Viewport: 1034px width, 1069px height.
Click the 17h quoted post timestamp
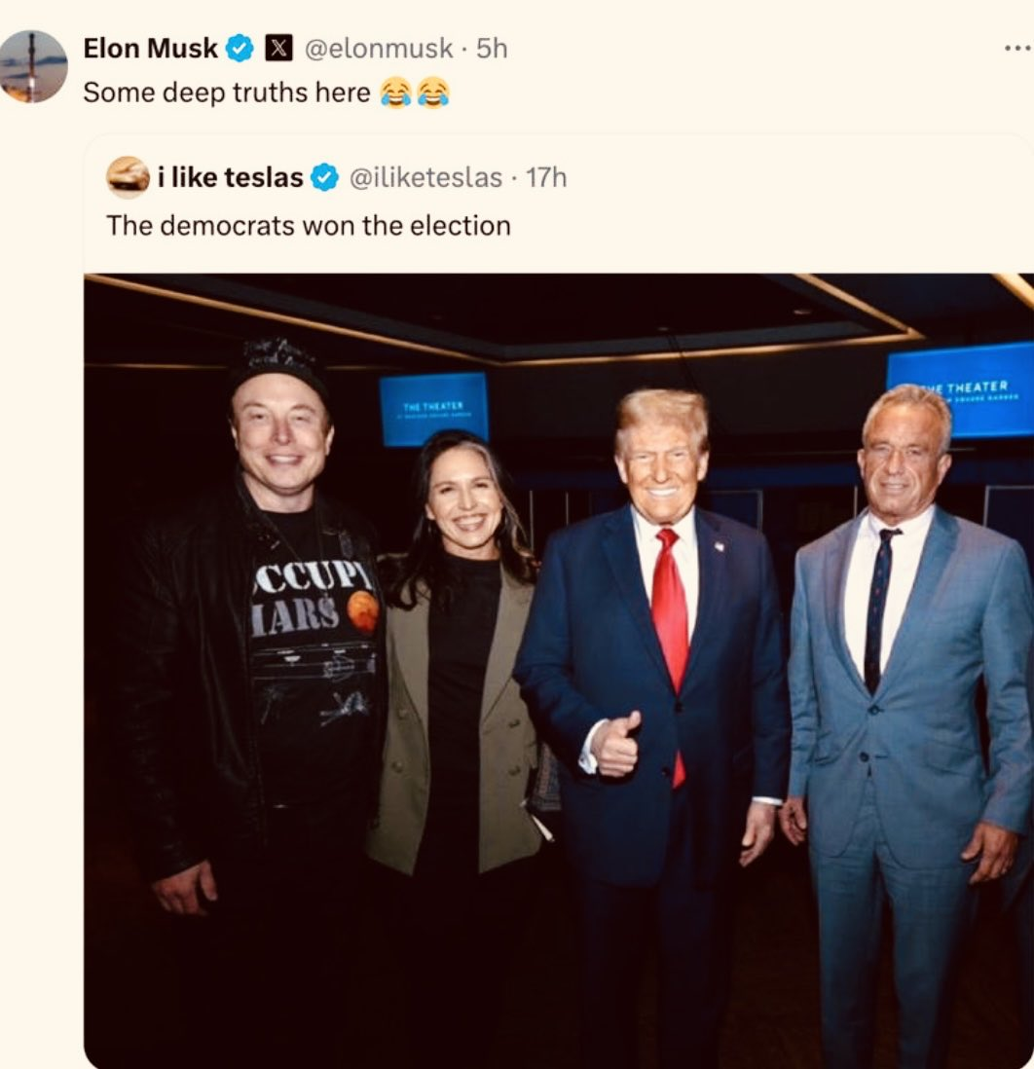pyautogui.click(x=545, y=178)
